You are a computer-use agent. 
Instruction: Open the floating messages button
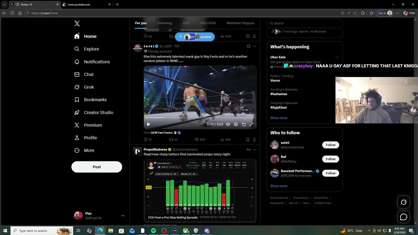[x=404, y=217]
